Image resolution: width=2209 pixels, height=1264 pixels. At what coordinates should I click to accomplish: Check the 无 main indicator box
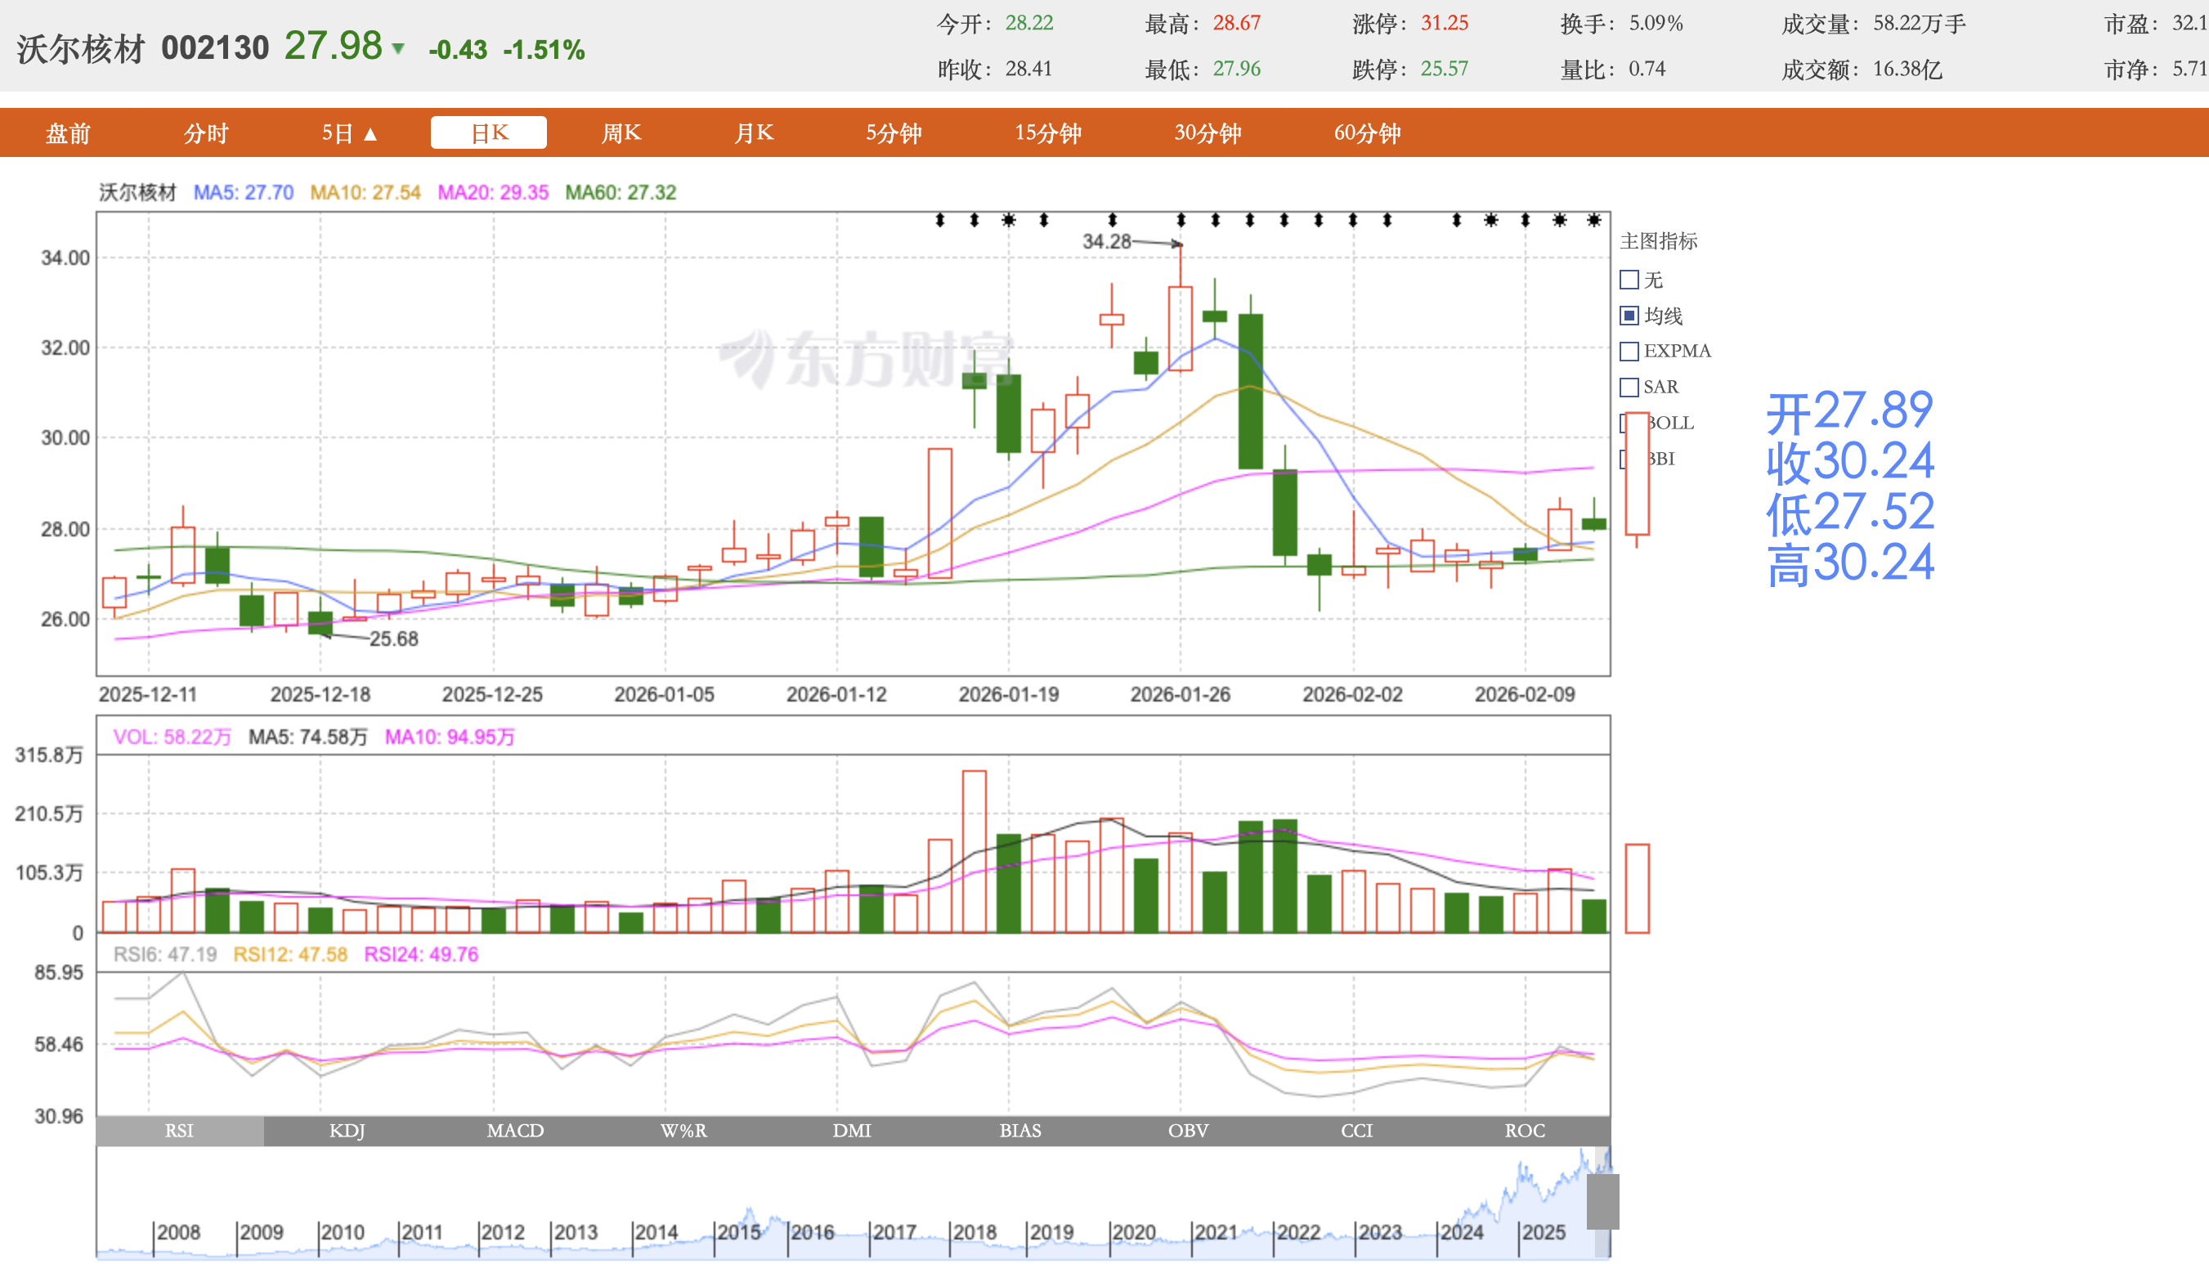tap(1629, 280)
